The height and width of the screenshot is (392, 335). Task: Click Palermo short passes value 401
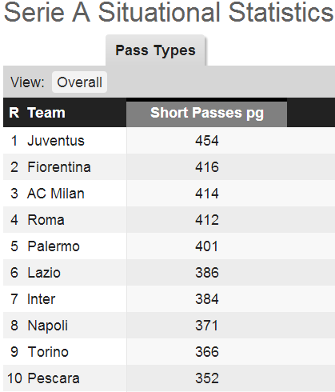[207, 246]
